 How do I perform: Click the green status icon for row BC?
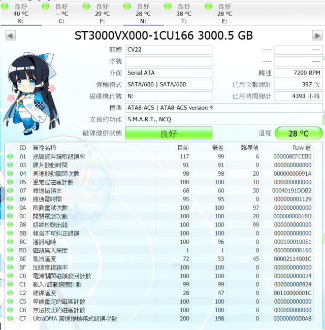[10, 242]
